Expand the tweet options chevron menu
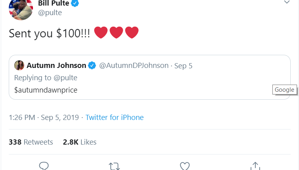The image size is (299, 170). click(x=287, y=3)
